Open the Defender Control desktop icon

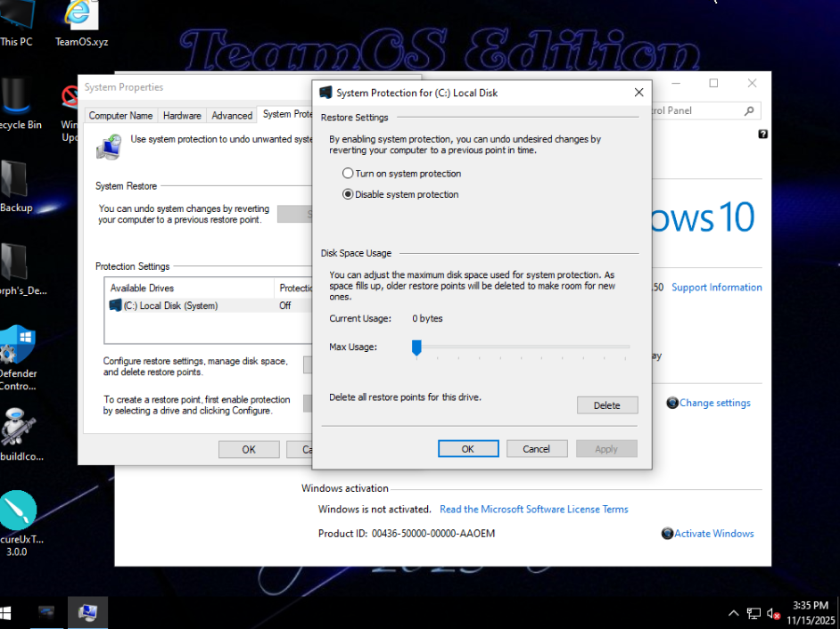point(18,357)
